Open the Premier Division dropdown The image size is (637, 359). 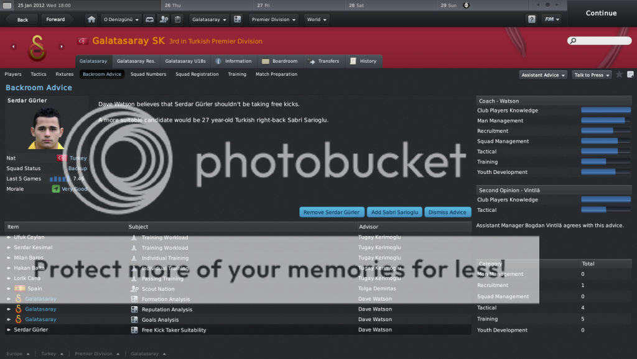[x=274, y=19]
